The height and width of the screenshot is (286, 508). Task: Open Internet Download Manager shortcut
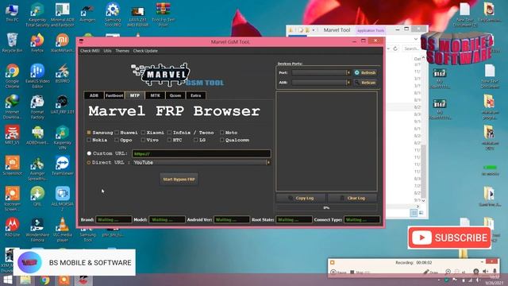point(12,107)
